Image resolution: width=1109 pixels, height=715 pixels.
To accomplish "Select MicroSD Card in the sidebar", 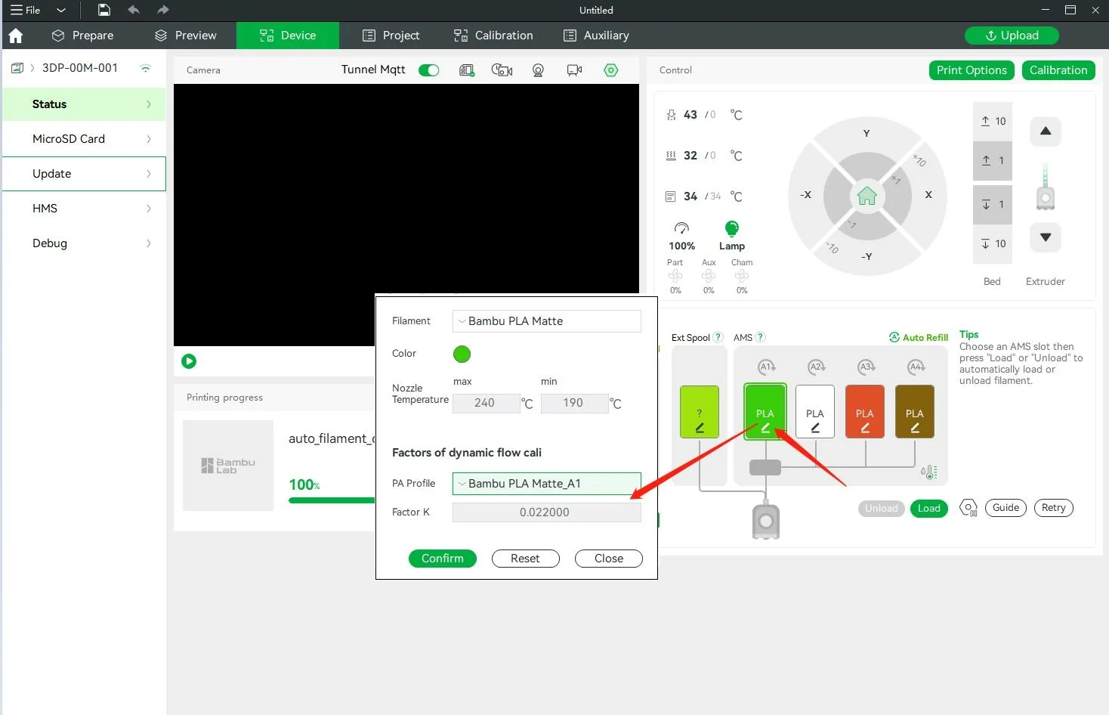I will point(84,139).
